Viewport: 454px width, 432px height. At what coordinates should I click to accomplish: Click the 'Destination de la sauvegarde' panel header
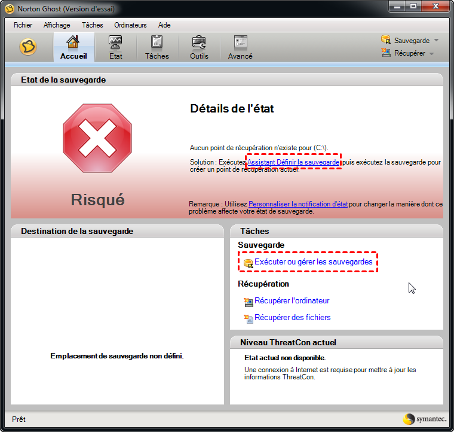tap(117, 231)
